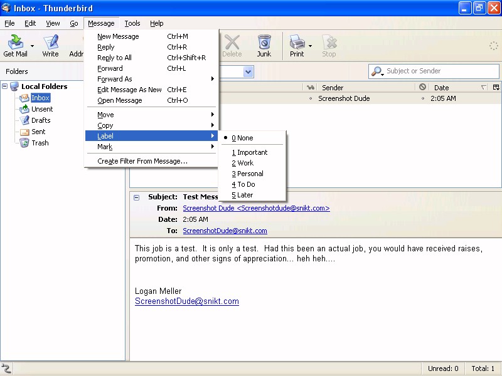502x376 pixels.
Task: Choose Open Message
Action: point(152,100)
